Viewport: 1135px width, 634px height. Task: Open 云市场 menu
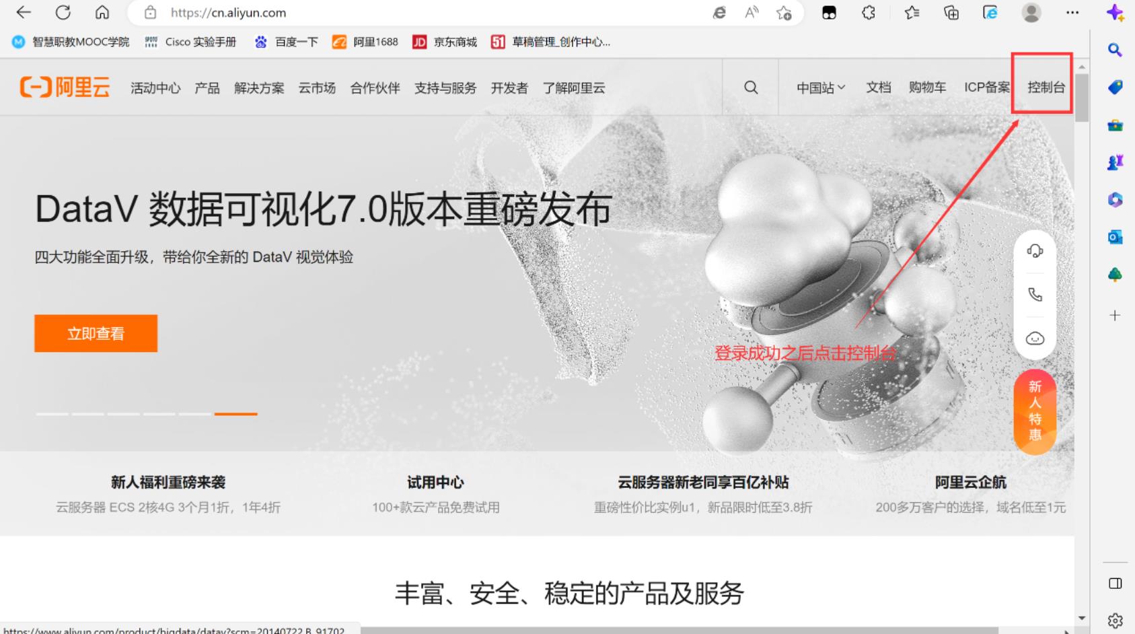[317, 88]
